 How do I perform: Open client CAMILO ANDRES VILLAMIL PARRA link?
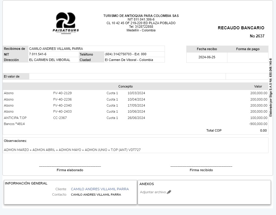click(100, 189)
